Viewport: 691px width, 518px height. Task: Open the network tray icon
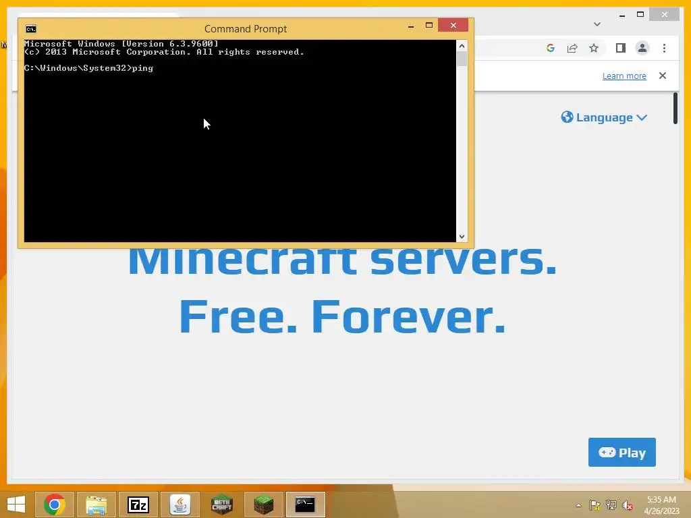611,505
